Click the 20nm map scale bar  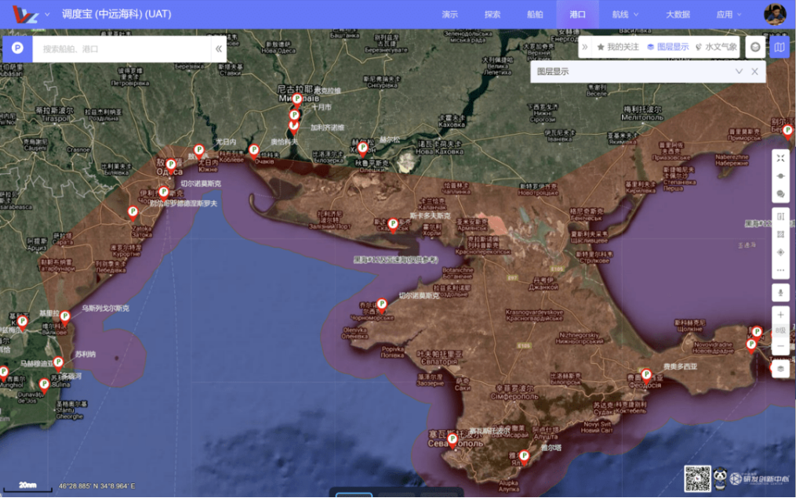28,487
